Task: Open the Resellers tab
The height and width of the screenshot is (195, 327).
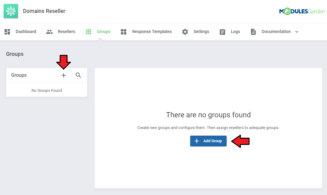Action: pos(67,31)
